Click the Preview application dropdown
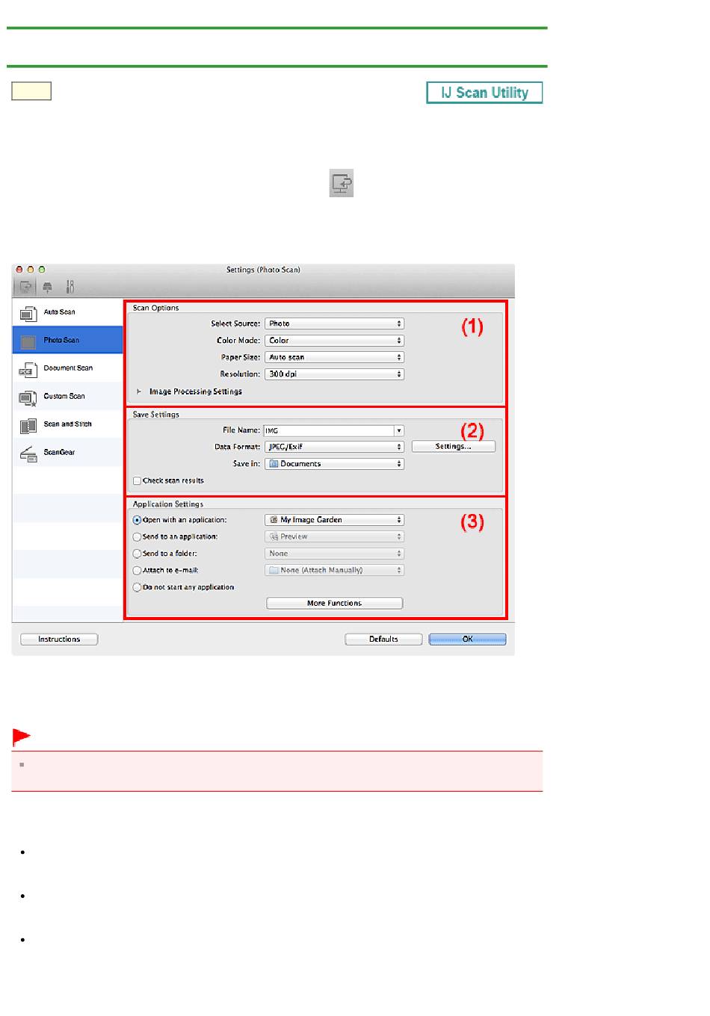The height and width of the screenshot is (1016, 710). [x=334, y=537]
